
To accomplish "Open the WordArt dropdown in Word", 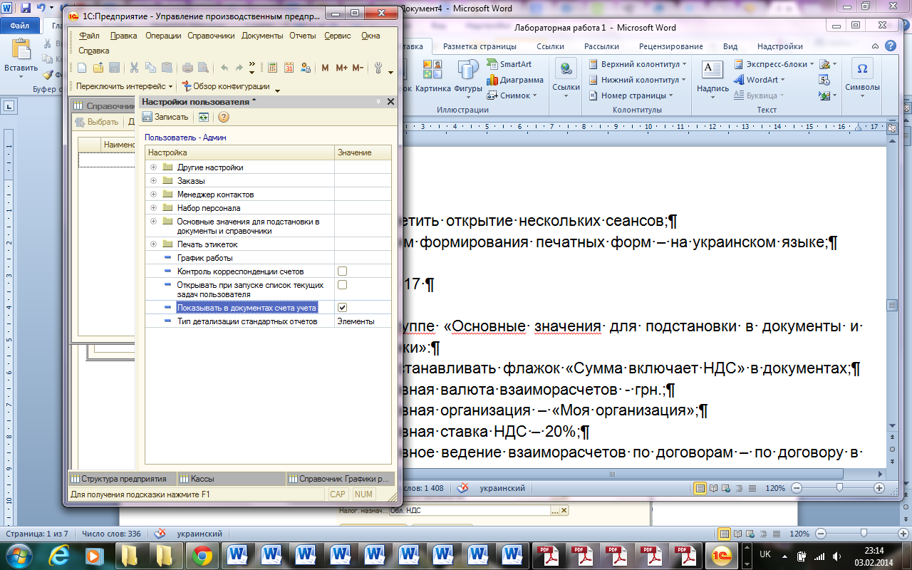I will tap(760, 80).
